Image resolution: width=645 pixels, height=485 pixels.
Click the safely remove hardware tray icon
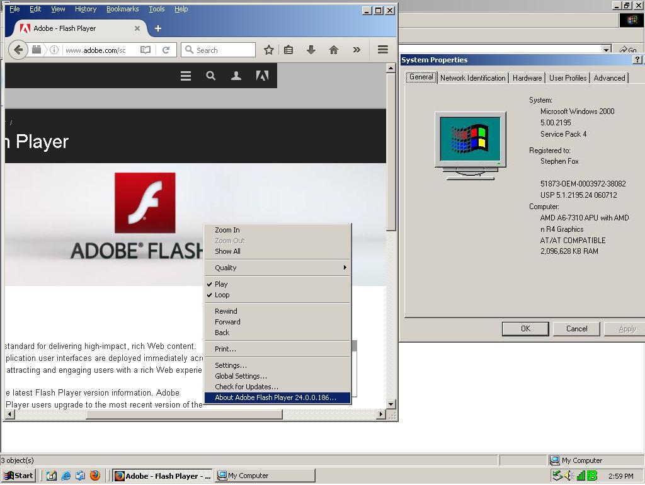click(557, 476)
